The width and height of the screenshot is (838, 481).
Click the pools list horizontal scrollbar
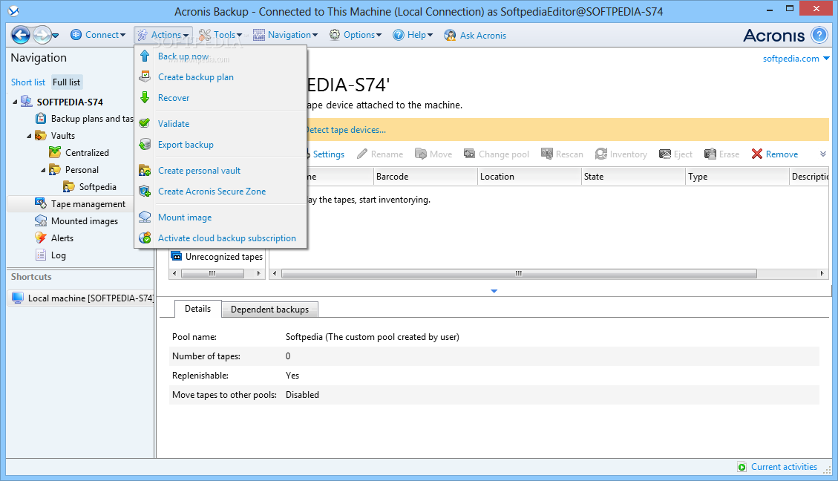(213, 274)
